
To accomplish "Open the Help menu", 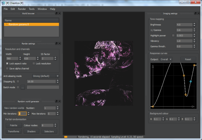I will (52, 9).
